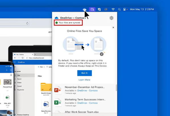Tap the plus icon on the phone app
The width and height of the screenshot is (170, 116).
(x=7, y=70)
